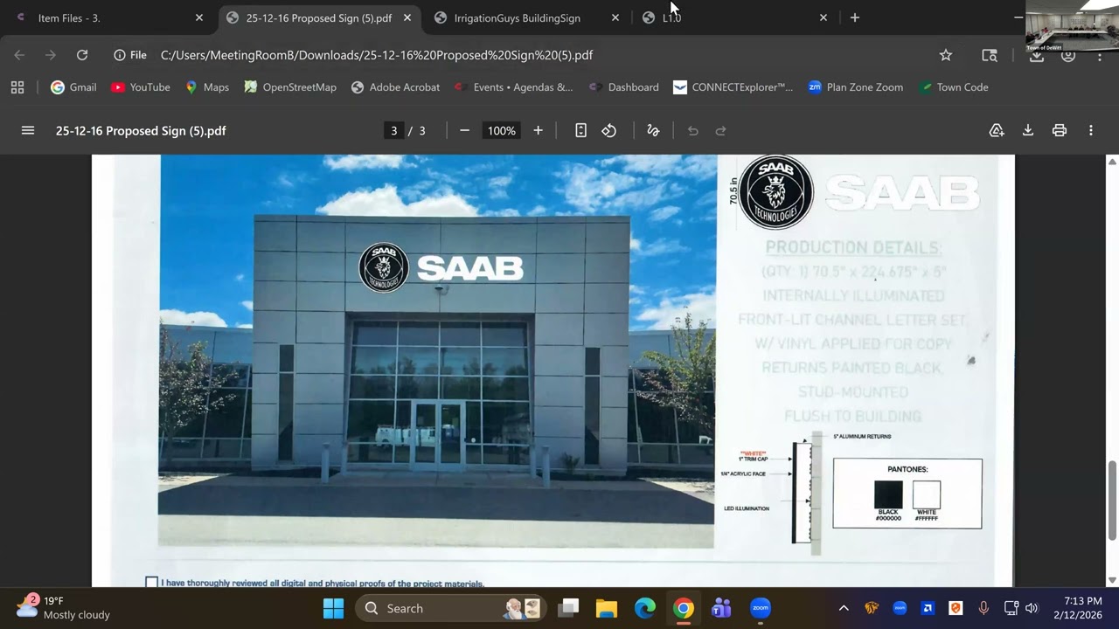Image resolution: width=1119 pixels, height=629 pixels.
Task: Click the SAAB lettering on the building
Action: (469, 268)
